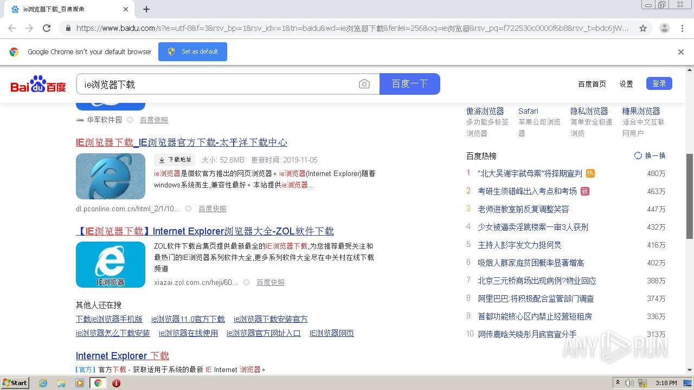Open hot search 吸烟人群家庭贫困概率显著增高
This screenshot has height=390, width=694.
[531, 263]
